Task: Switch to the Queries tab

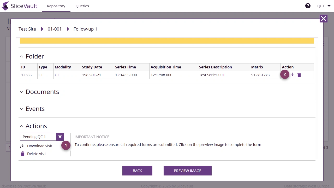Action: click(82, 6)
